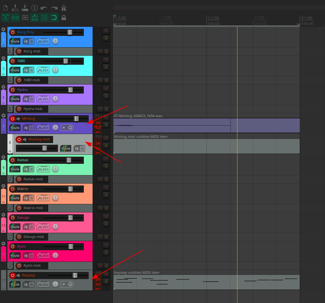
Task: Open FX on Radias track
Action: 26,169
